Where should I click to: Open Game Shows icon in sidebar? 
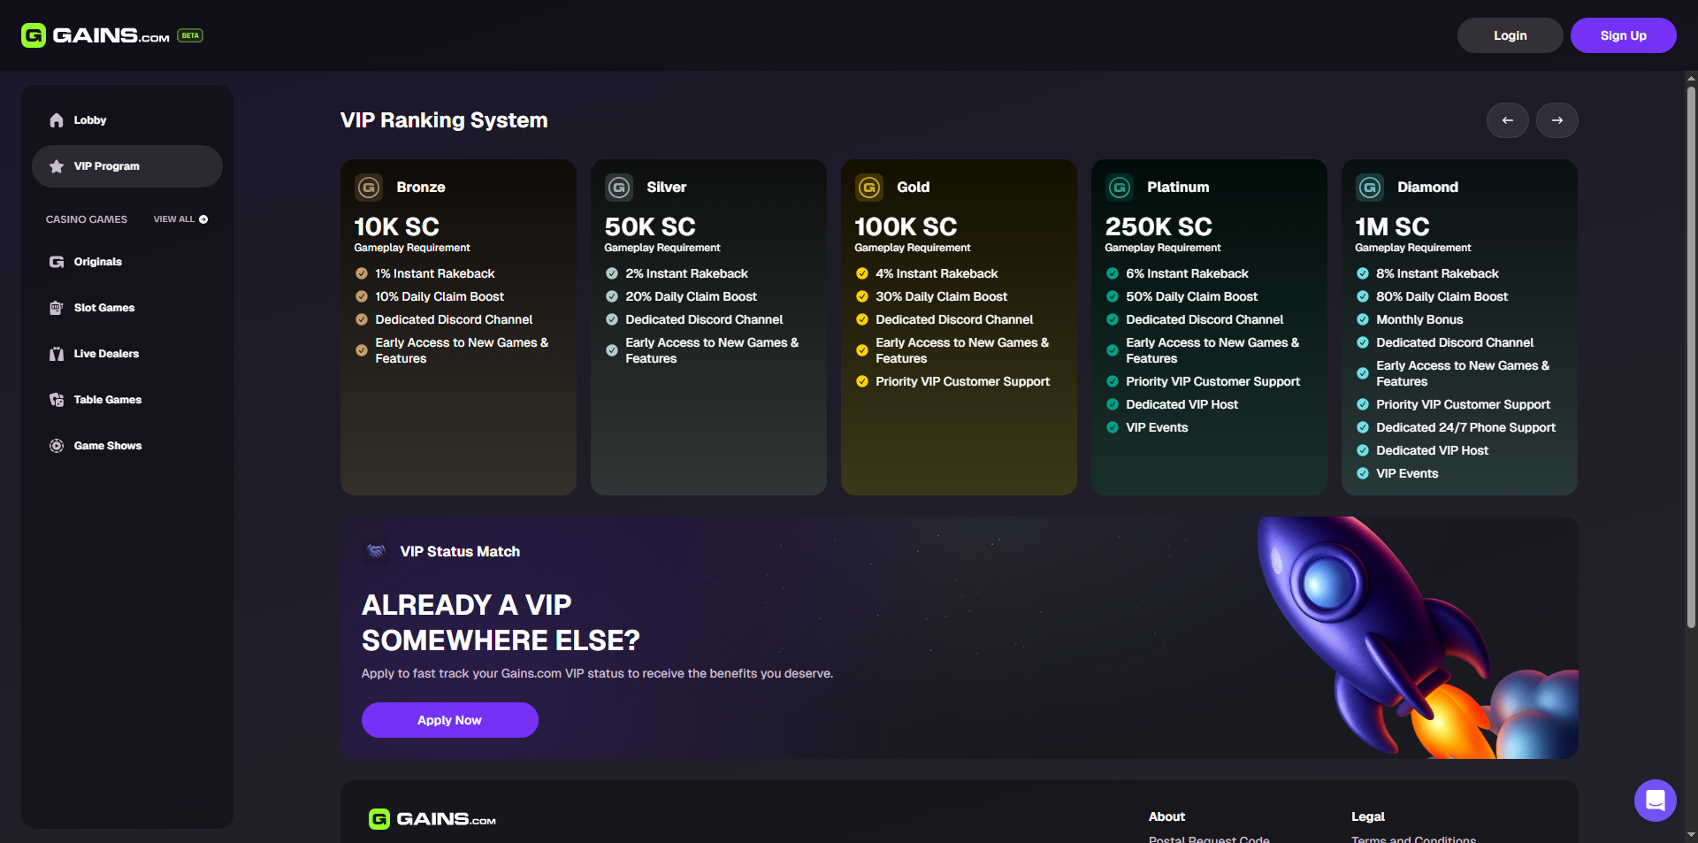[57, 446]
